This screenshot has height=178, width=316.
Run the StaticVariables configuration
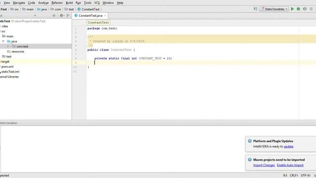[x=292, y=9]
